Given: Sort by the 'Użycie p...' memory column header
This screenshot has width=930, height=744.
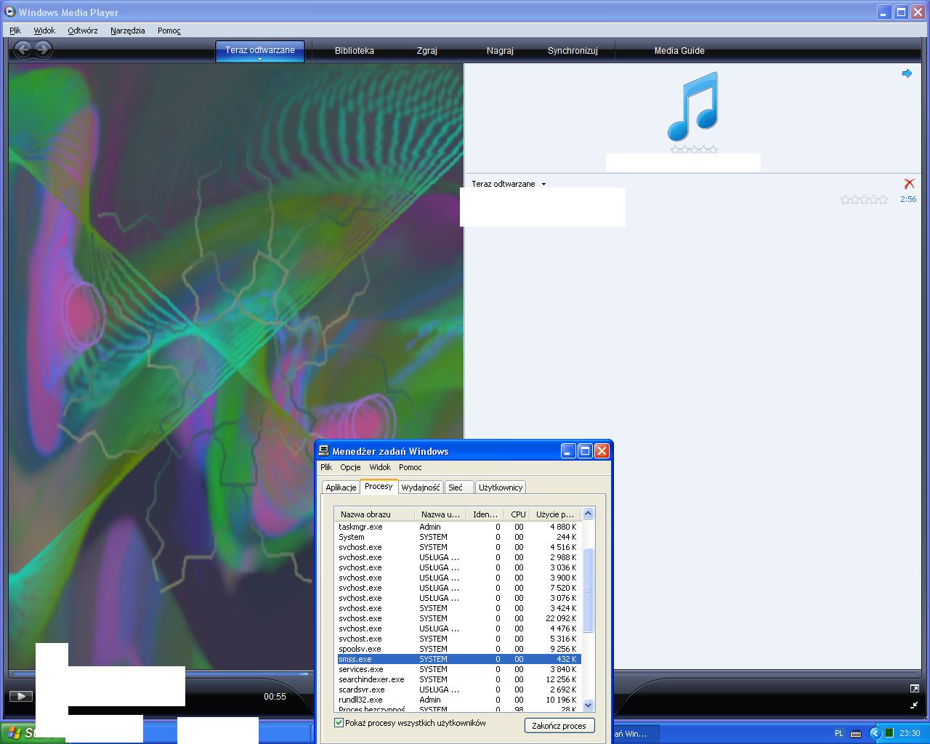Looking at the screenshot, I should pos(555,514).
